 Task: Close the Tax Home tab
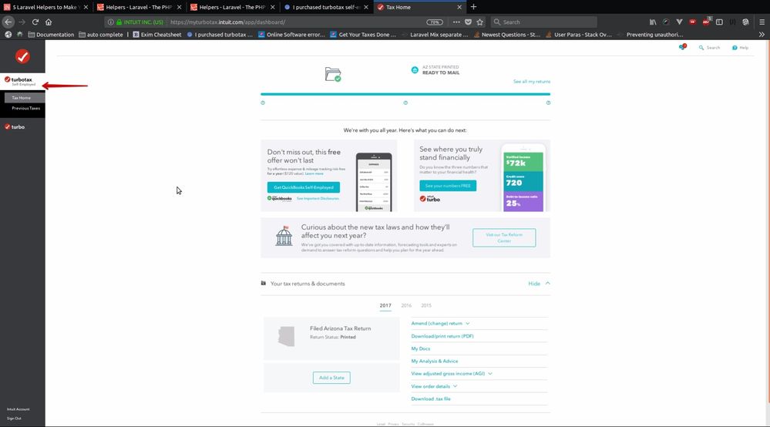[459, 7]
